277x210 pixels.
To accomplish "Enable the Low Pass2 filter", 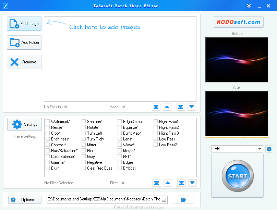I will (x=156, y=145).
